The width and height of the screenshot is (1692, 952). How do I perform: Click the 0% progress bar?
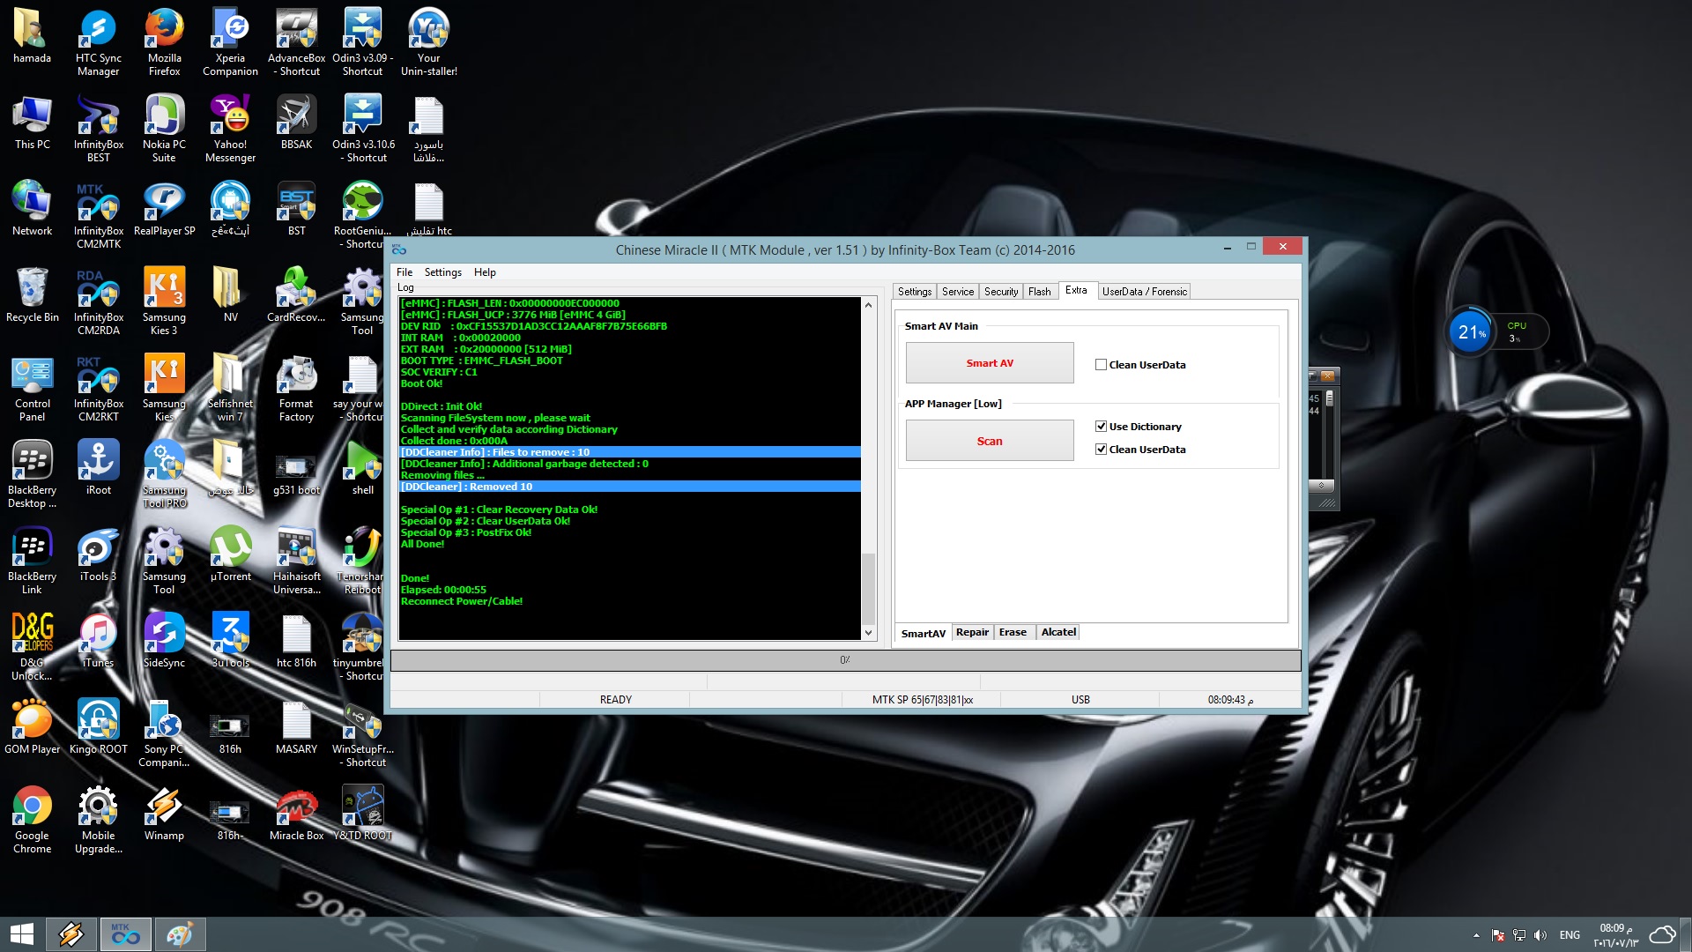coord(845,660)
